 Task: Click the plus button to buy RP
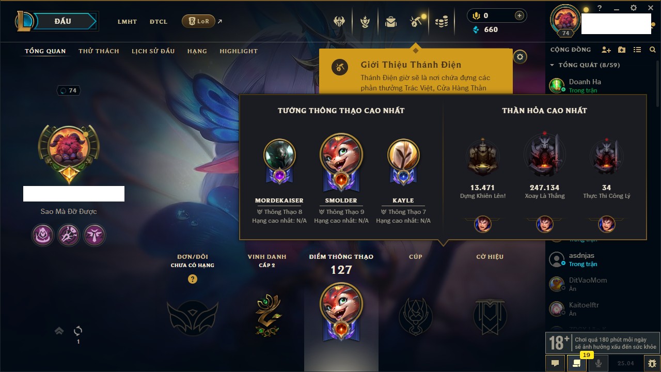pos(520,16)
